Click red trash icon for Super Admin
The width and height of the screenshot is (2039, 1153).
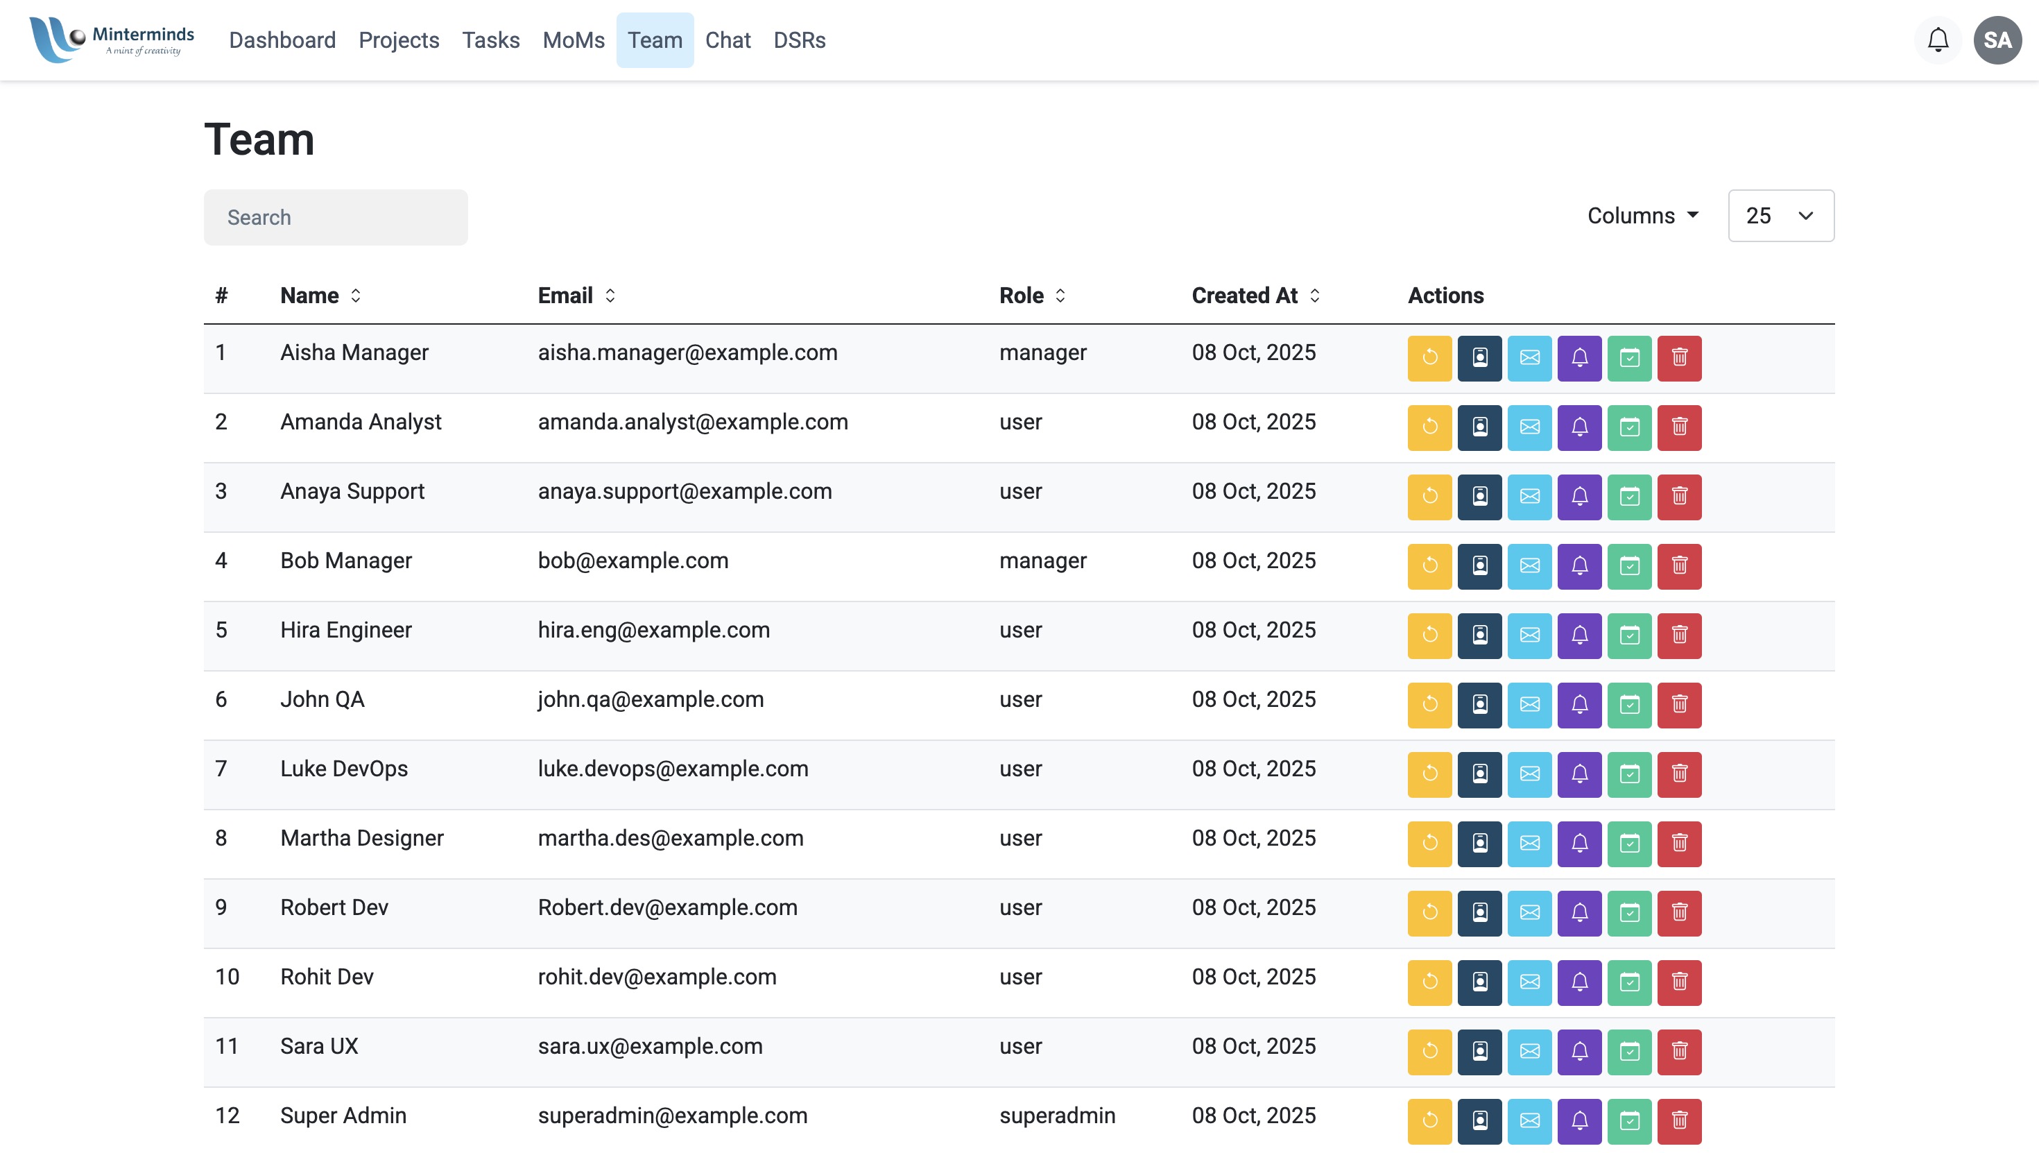coord(1678,1120)
